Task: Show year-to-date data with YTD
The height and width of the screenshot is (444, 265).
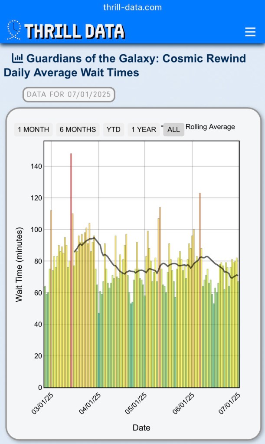Action: 113,129
